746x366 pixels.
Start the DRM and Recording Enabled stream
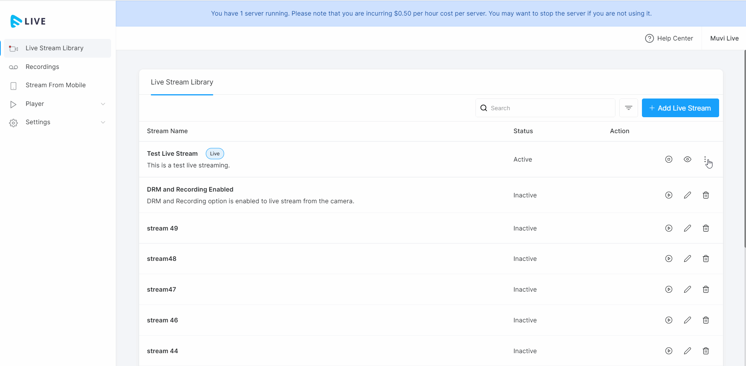click(x=668, y=195)
